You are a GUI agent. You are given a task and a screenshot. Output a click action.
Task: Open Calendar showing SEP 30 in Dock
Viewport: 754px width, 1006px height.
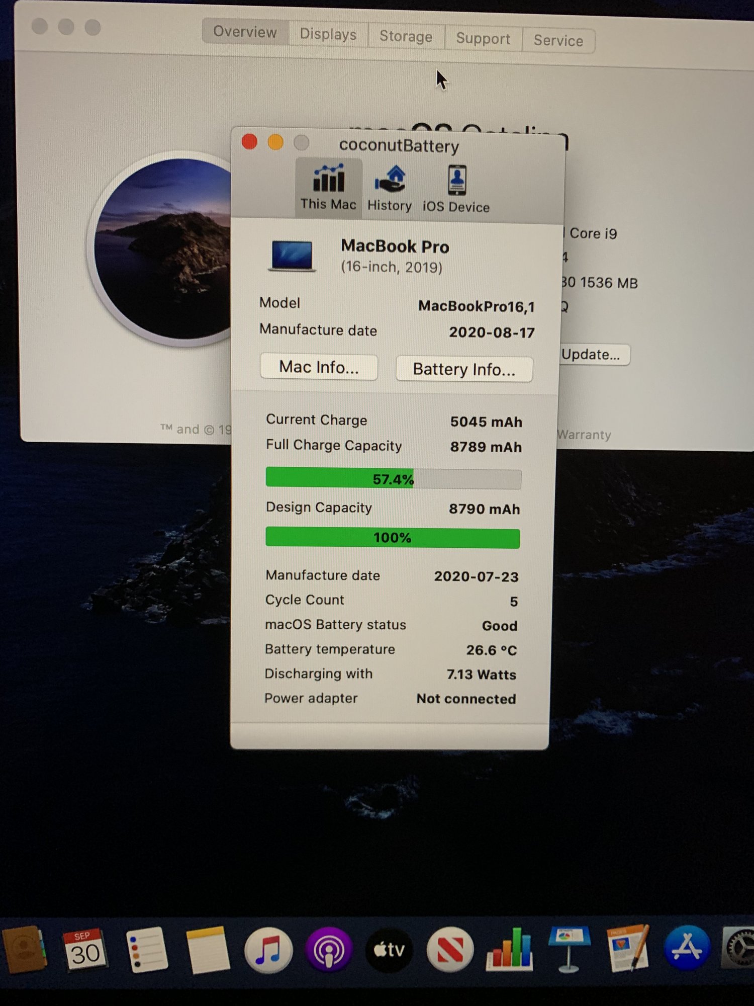pyautogui.click(x=84, y=950)
